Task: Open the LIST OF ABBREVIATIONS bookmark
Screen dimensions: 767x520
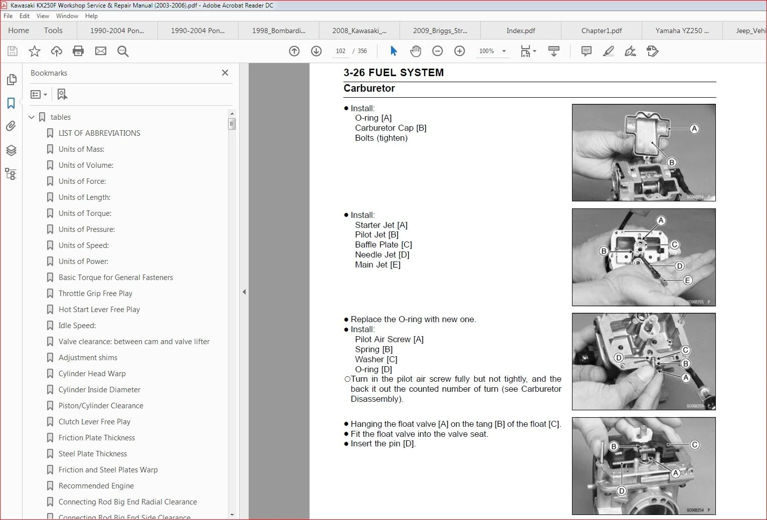Action: (99, 133)
